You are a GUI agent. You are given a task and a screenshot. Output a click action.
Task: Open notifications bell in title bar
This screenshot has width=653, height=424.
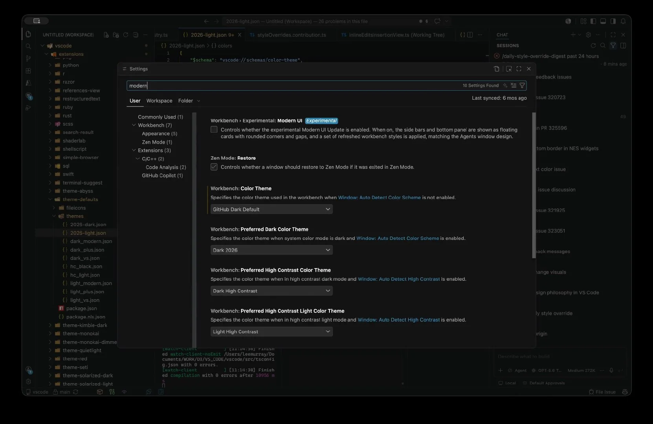(624, 21)
